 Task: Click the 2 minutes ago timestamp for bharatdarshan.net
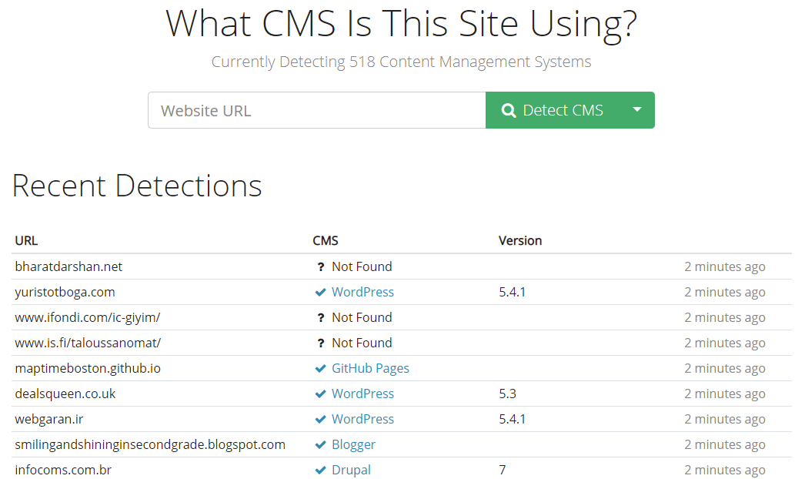724,267
